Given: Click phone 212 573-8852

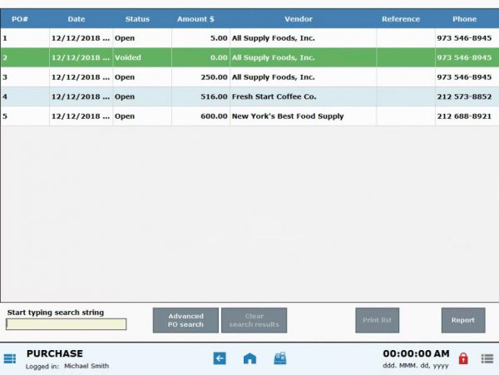Looking at the screenshot, I should 467,96.
